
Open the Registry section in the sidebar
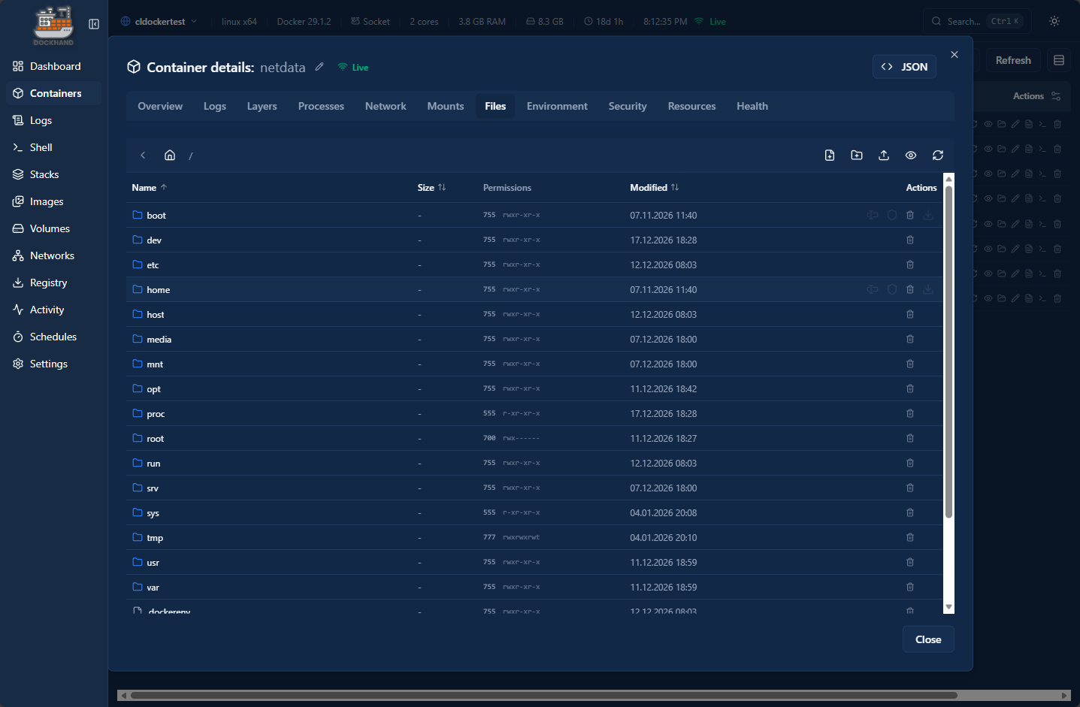(48, 282)
